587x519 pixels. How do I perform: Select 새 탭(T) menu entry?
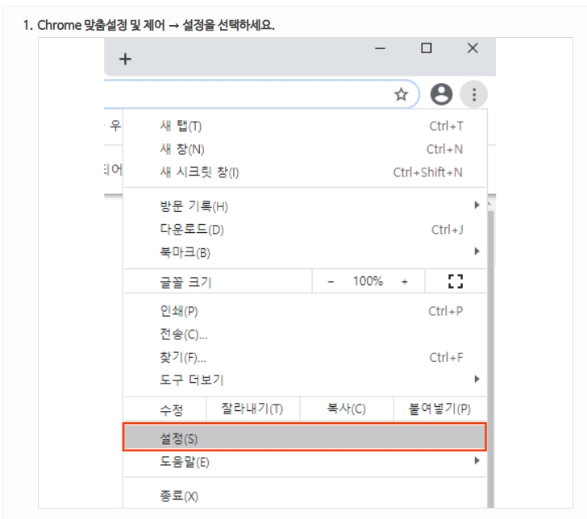[x=305, y=126]
